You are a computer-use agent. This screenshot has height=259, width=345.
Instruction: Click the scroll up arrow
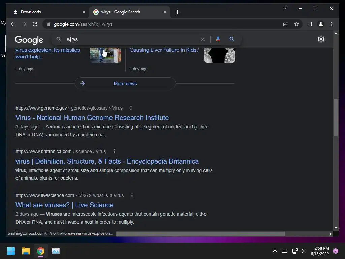tap(336, 33)
